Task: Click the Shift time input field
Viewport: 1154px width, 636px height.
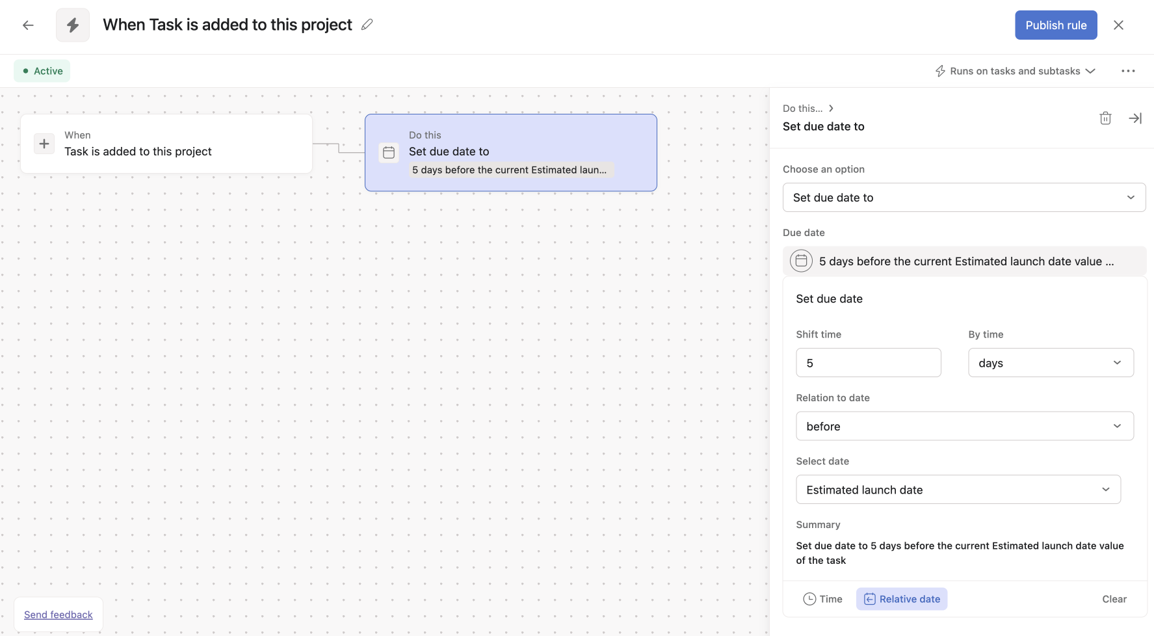Action: click(x=868, y=363)
